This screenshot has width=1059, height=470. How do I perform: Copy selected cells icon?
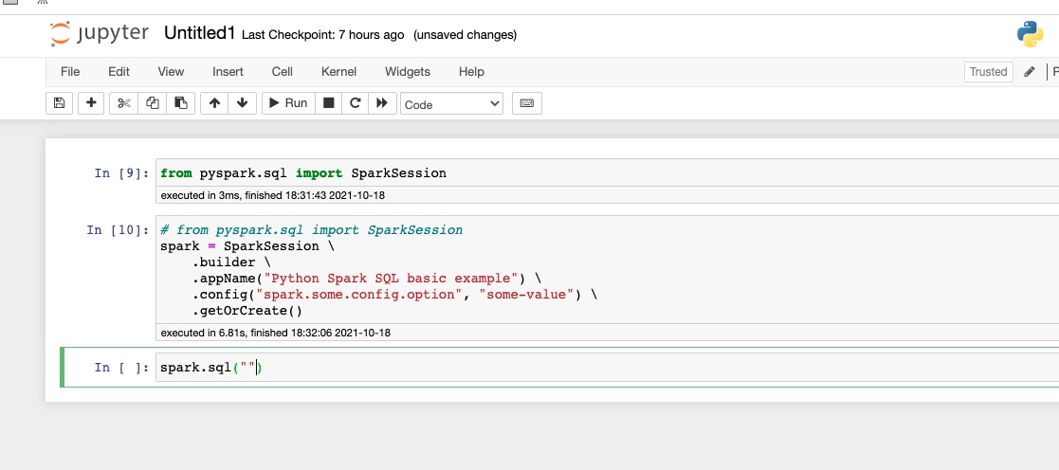click(x=153, y=103)
